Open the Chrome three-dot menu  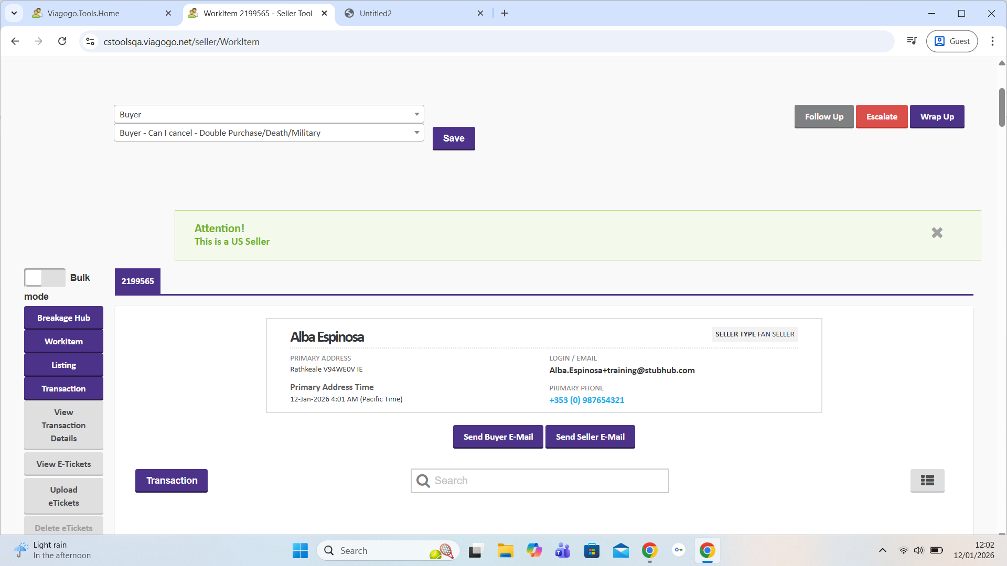992,41
